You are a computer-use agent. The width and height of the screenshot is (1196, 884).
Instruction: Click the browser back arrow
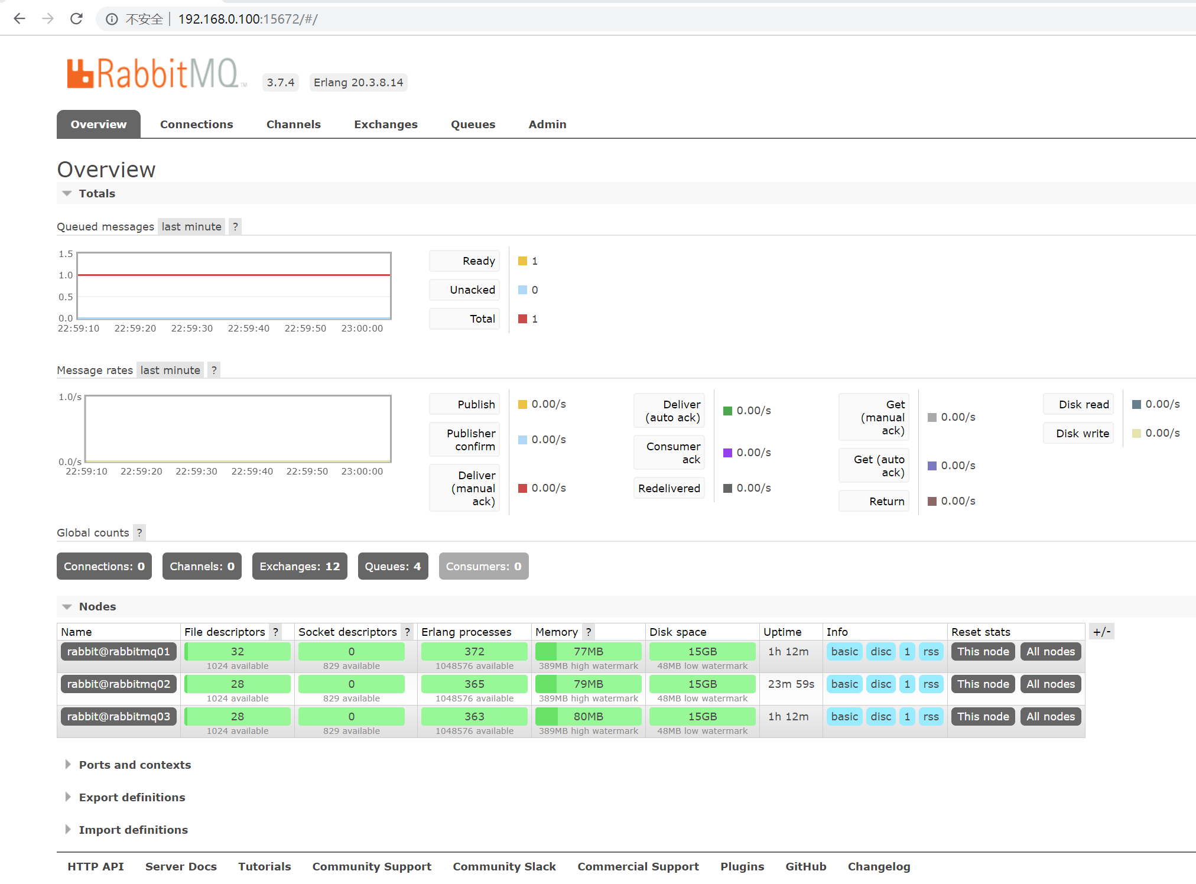tap(19, 19)
